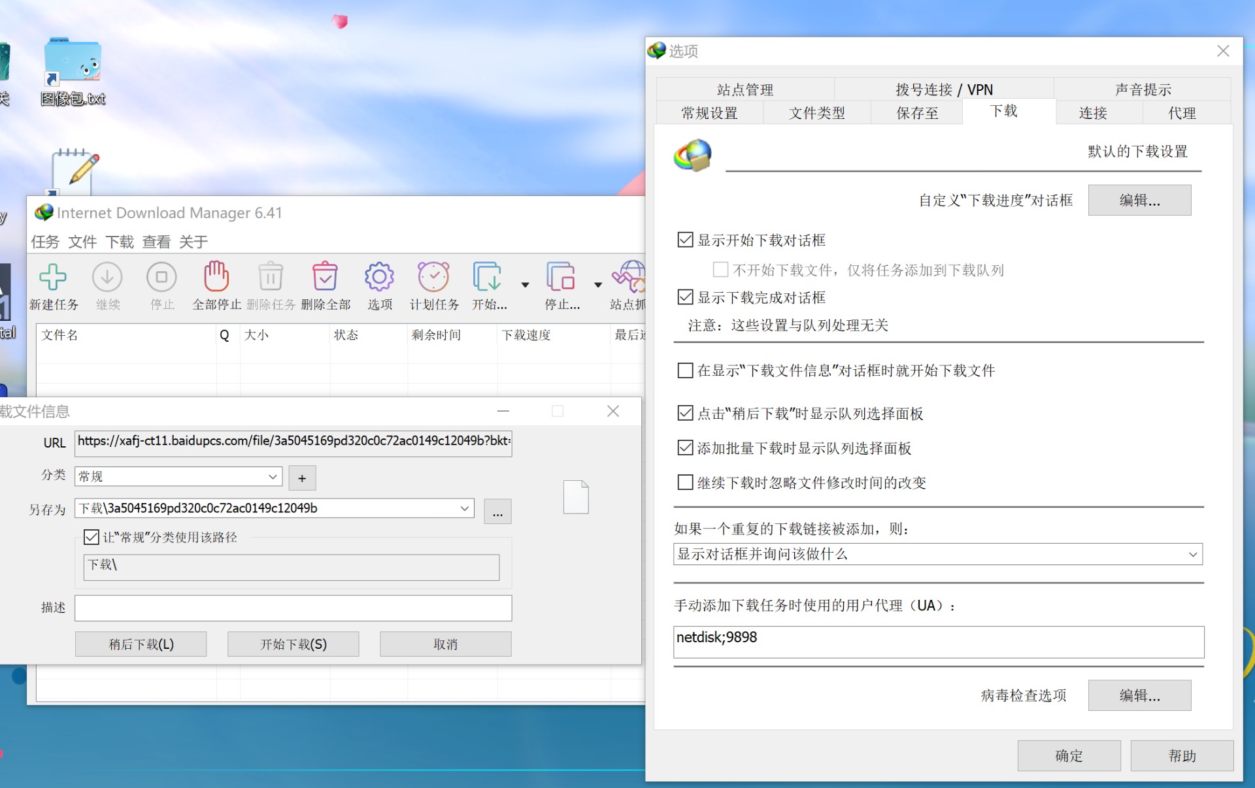
Task: Switch to 常规设置 tab
Action: tap(709, 113)
